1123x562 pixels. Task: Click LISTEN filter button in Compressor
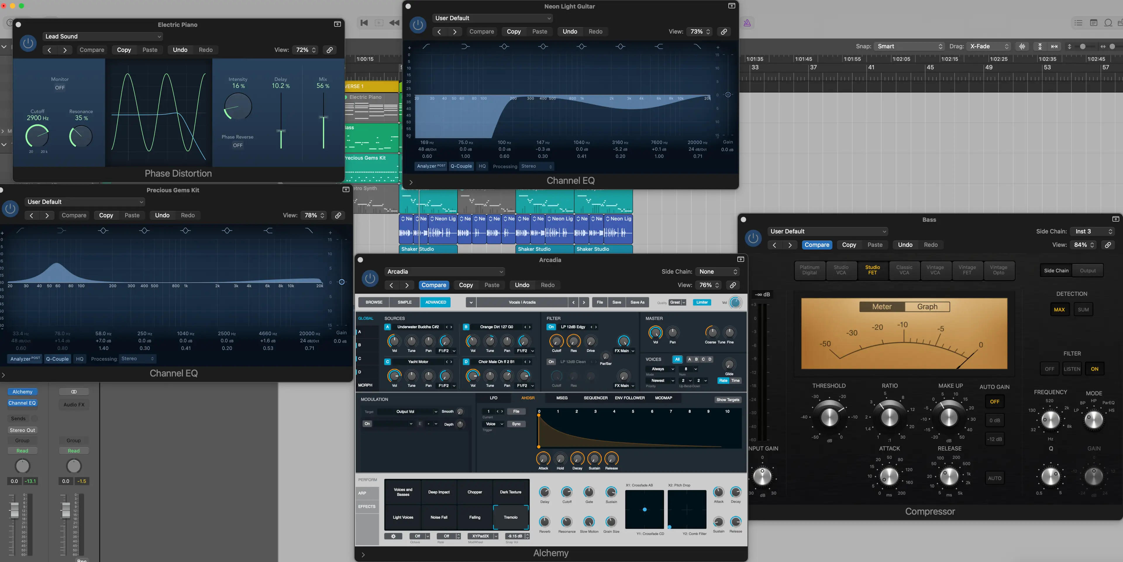click(x=1072, y=369)
